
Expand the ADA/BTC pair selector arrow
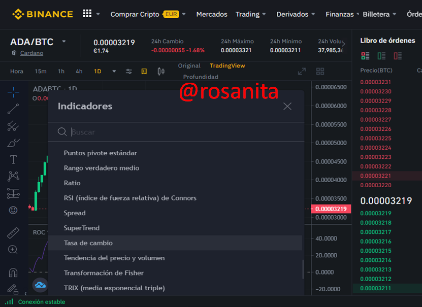(x=64, y=42)
